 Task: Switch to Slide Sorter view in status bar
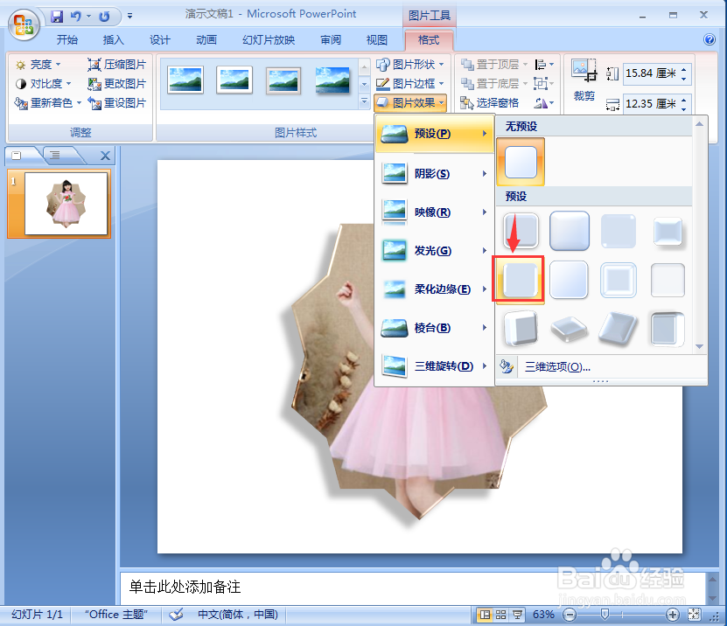(x=501, y=615)
